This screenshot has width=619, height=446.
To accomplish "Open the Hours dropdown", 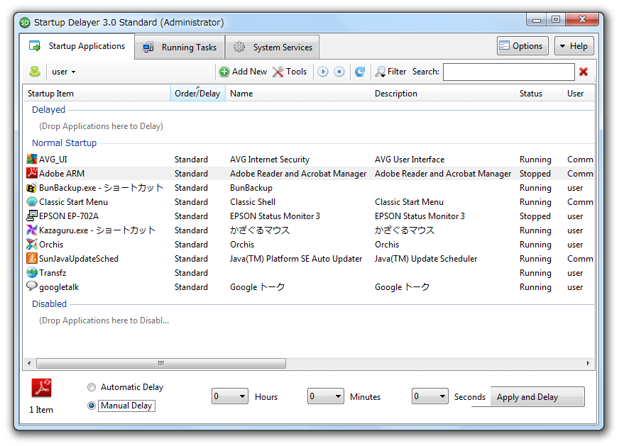I will coord(230,396).
